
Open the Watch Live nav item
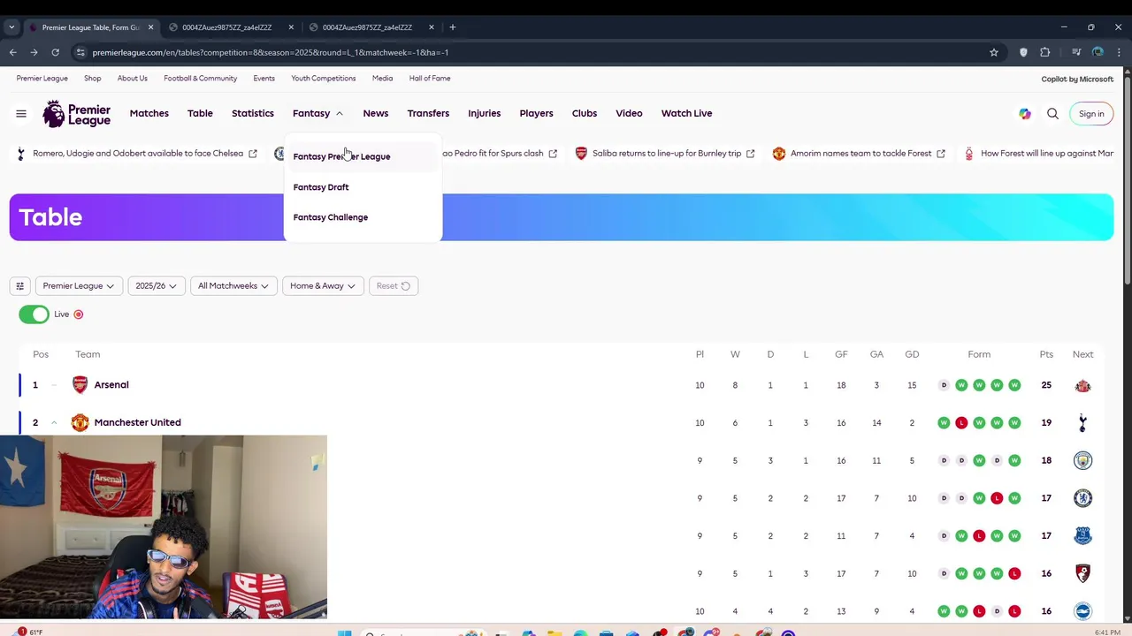(x=686, y=113)
